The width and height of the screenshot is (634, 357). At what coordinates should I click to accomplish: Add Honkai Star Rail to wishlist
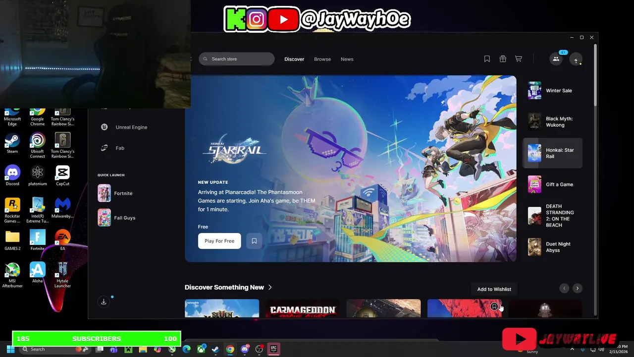tap(254, 241)
